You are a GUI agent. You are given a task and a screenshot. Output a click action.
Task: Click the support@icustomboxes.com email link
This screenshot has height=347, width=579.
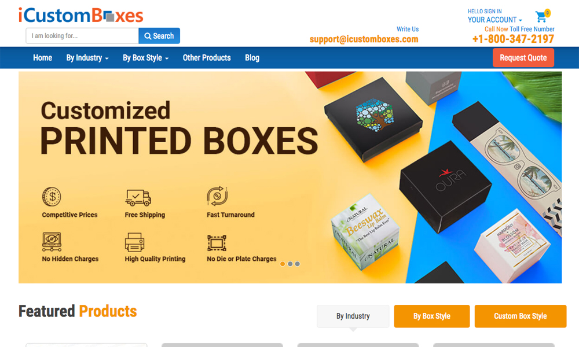click(364, 39)
